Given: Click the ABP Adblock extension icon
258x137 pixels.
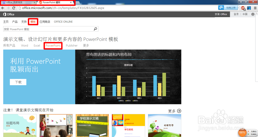Looking at the screenshot, I should point(243,8).
